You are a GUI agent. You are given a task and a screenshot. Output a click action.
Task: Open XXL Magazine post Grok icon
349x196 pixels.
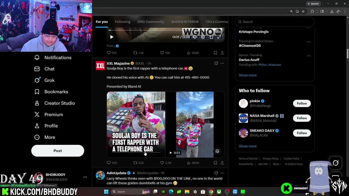click(x=216, y=63)
